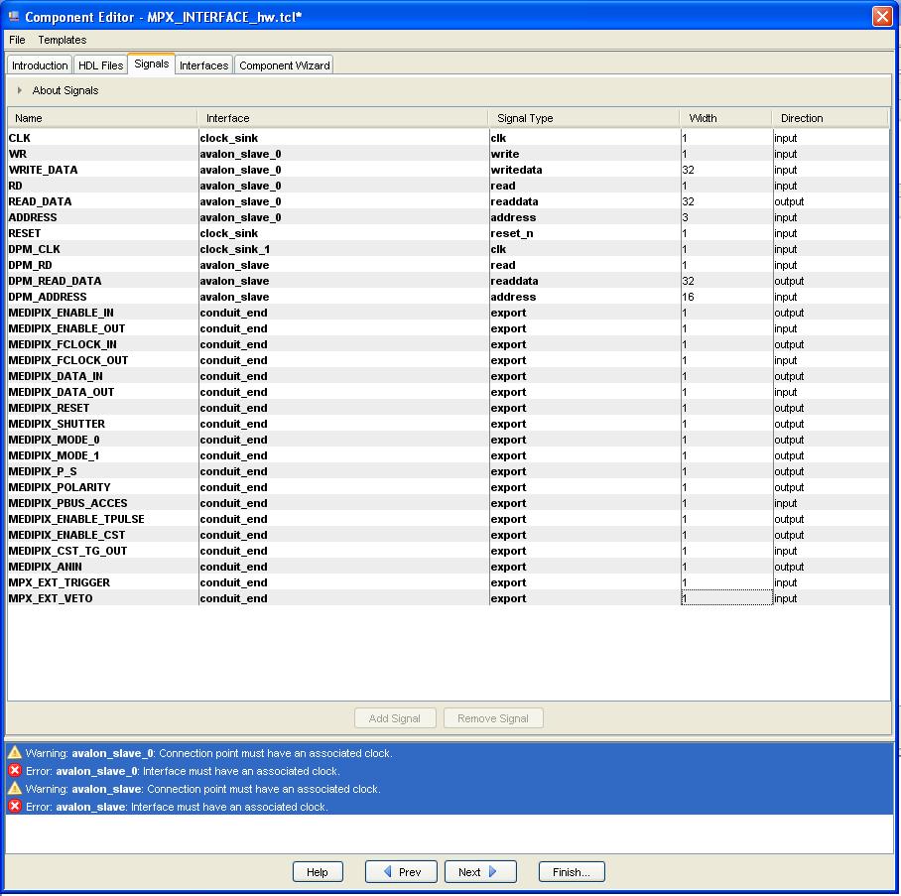Select the Signals tab
901x896 pixels.
pyautogui.click(x=151, y=64)
